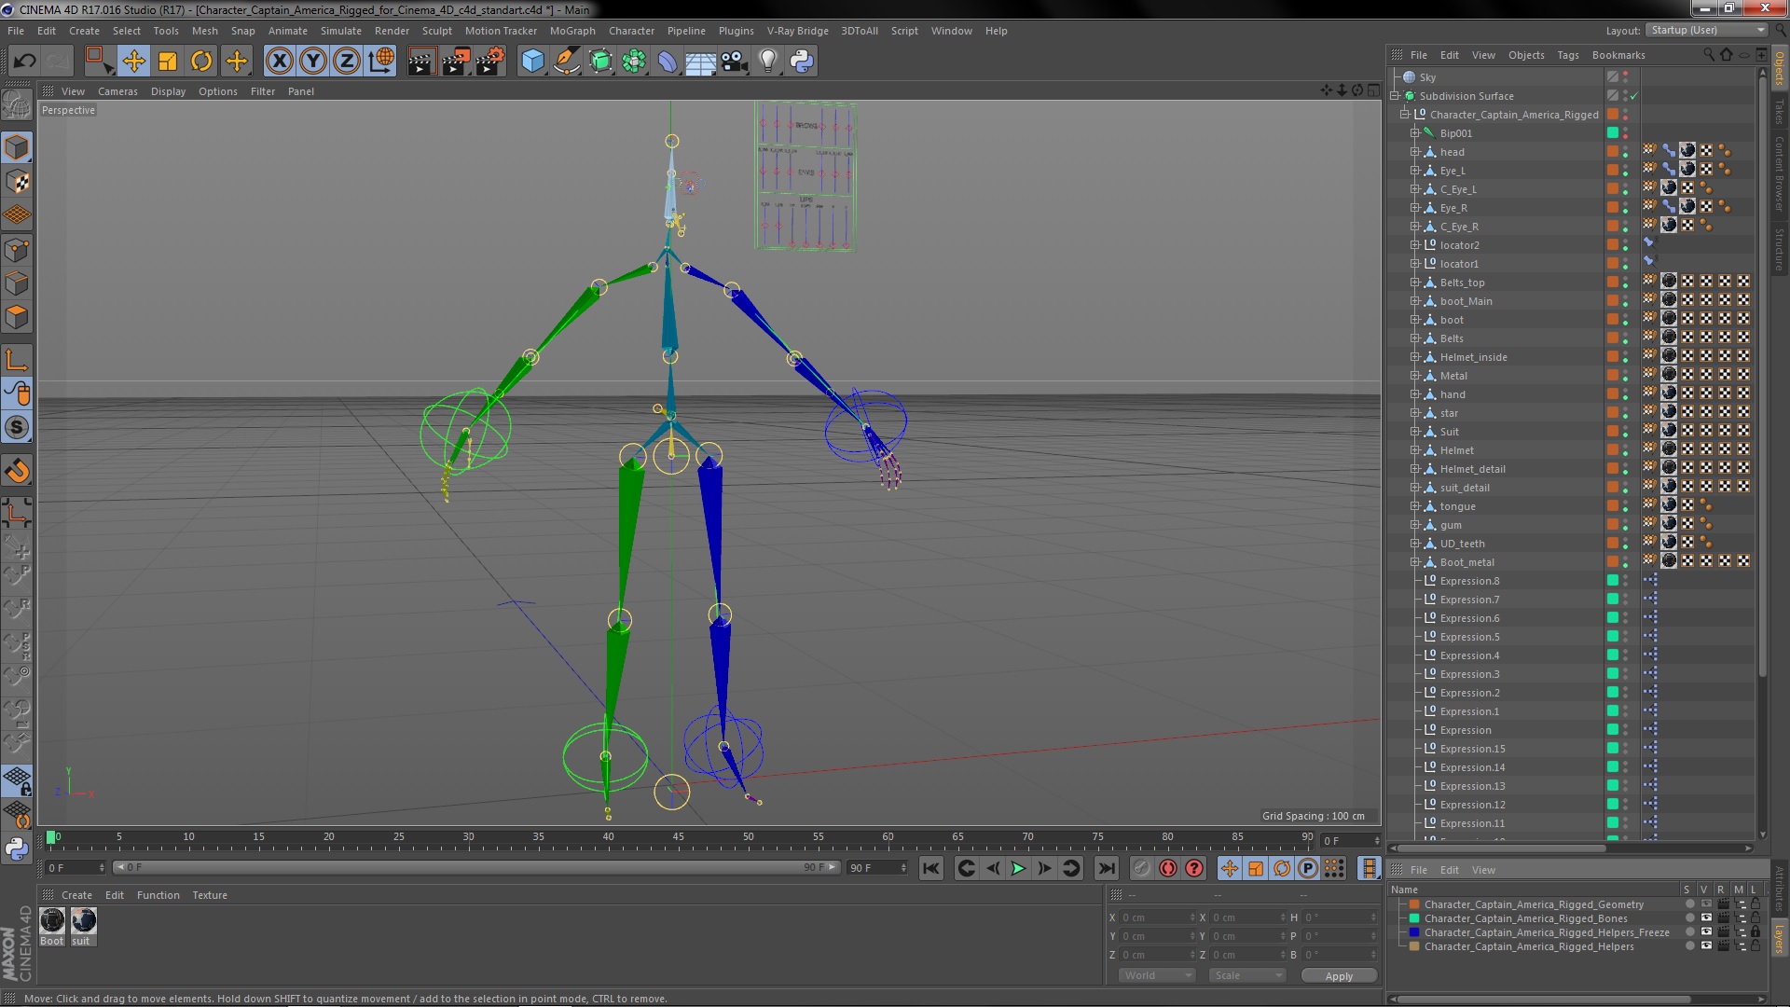Screen dimensions: 1790x1007
Task: Open viewport Display menu
Action: point(168,91)
